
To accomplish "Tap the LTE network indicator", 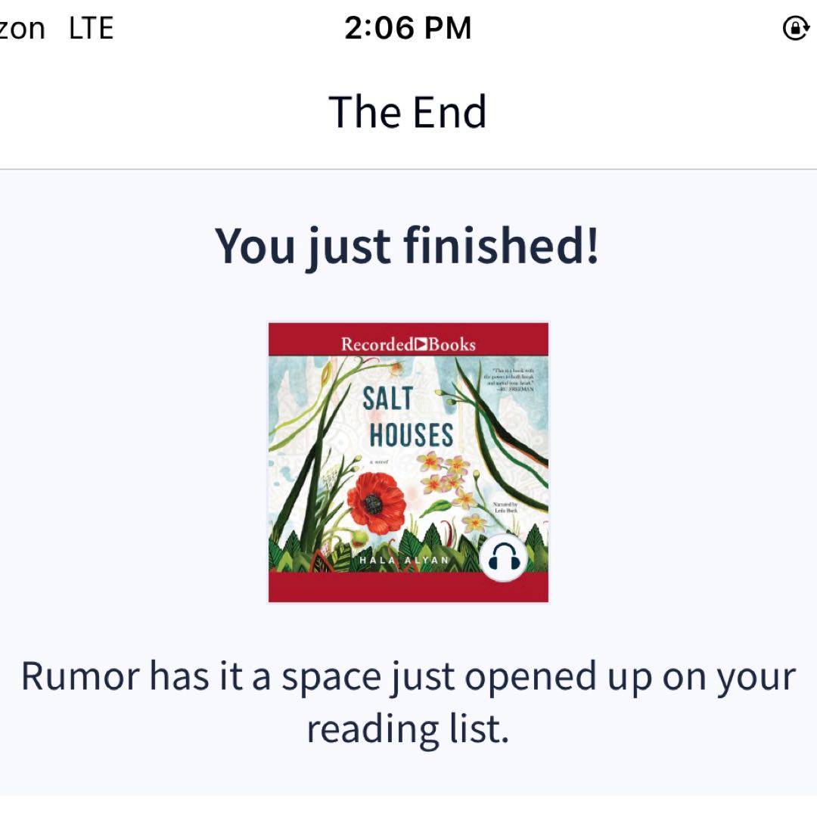I will tap(91, 29).
